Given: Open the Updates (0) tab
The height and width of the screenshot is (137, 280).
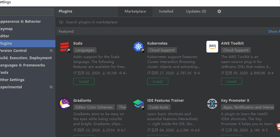Looking at the screenshot, I should [196, 11].
